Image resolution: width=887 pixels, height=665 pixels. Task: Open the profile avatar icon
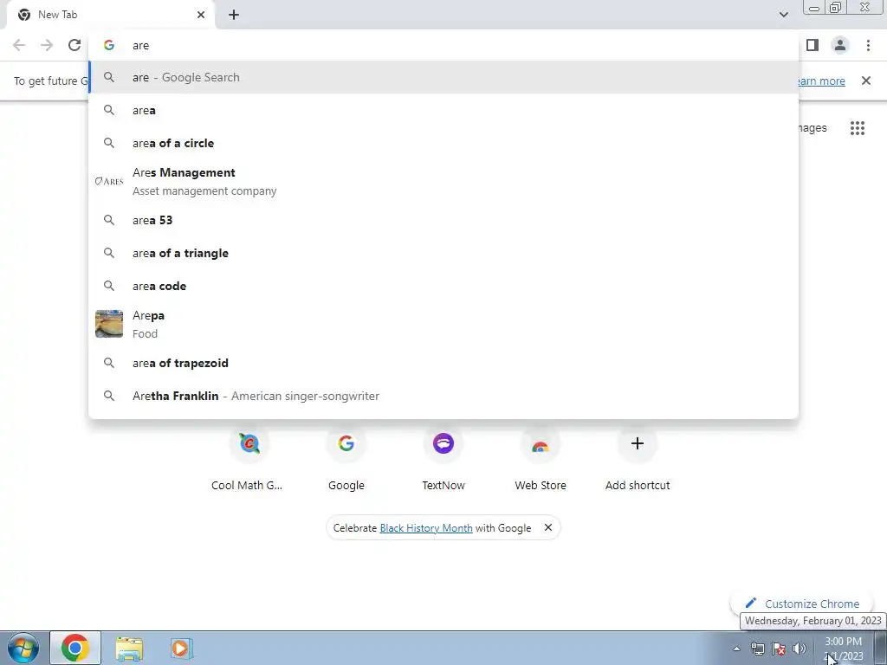point(840,45)
